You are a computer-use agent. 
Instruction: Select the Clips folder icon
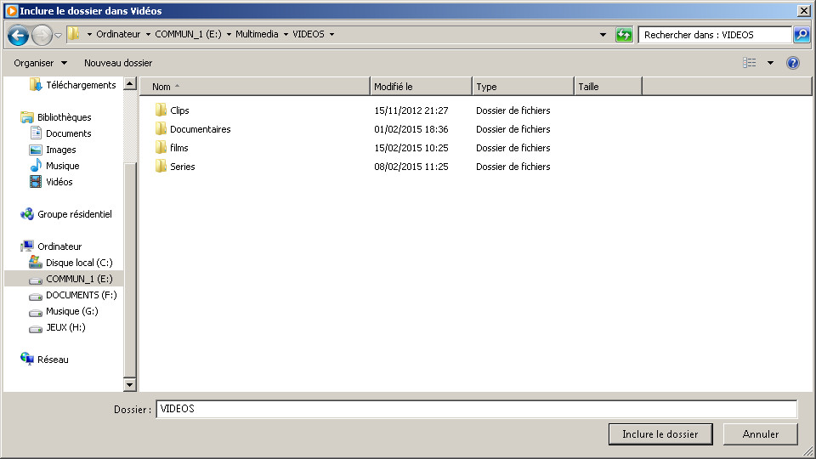pyautogui.click(x=161, y=110)
